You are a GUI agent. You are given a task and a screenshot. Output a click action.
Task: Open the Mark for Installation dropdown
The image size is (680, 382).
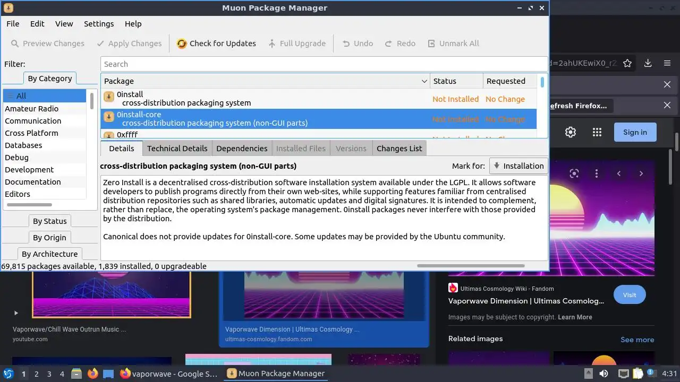(x=518, y=166)
